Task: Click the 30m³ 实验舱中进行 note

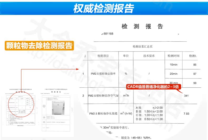Action: 115,127
